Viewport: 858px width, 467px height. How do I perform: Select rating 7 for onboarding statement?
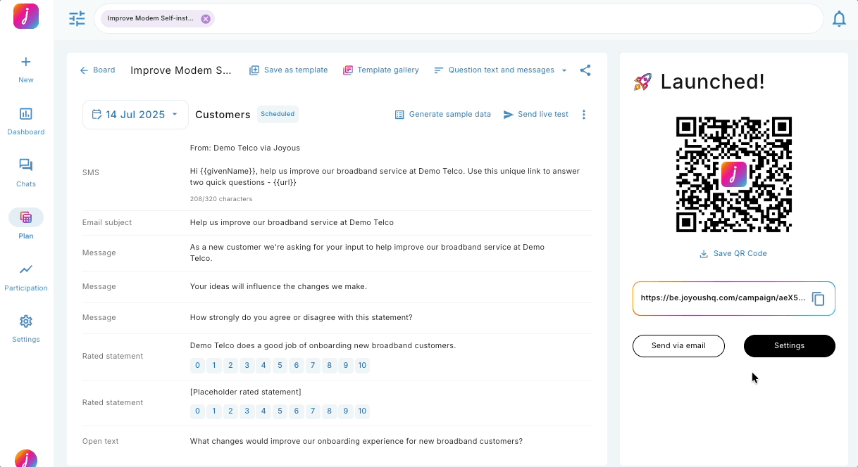tap(313, 365)
